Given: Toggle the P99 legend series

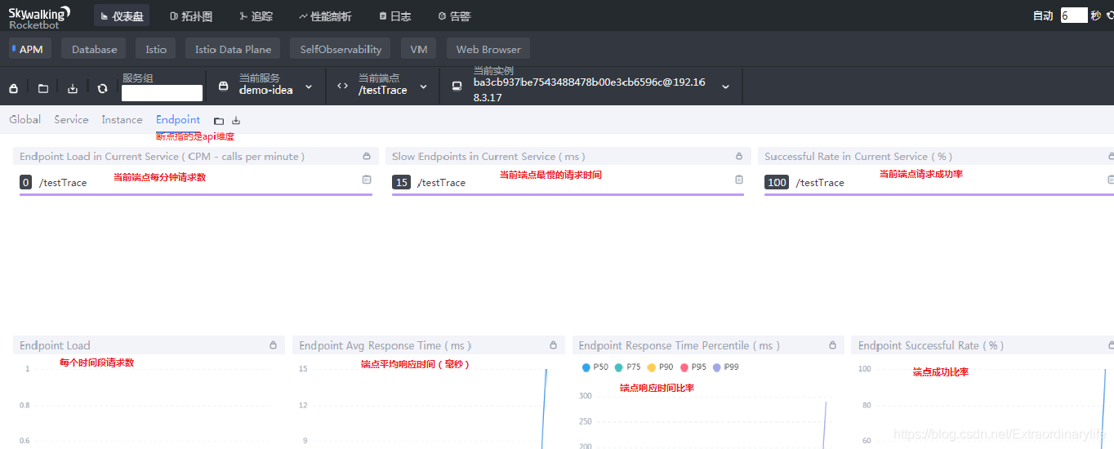Looking at the screenshot, I should point(725,367).
